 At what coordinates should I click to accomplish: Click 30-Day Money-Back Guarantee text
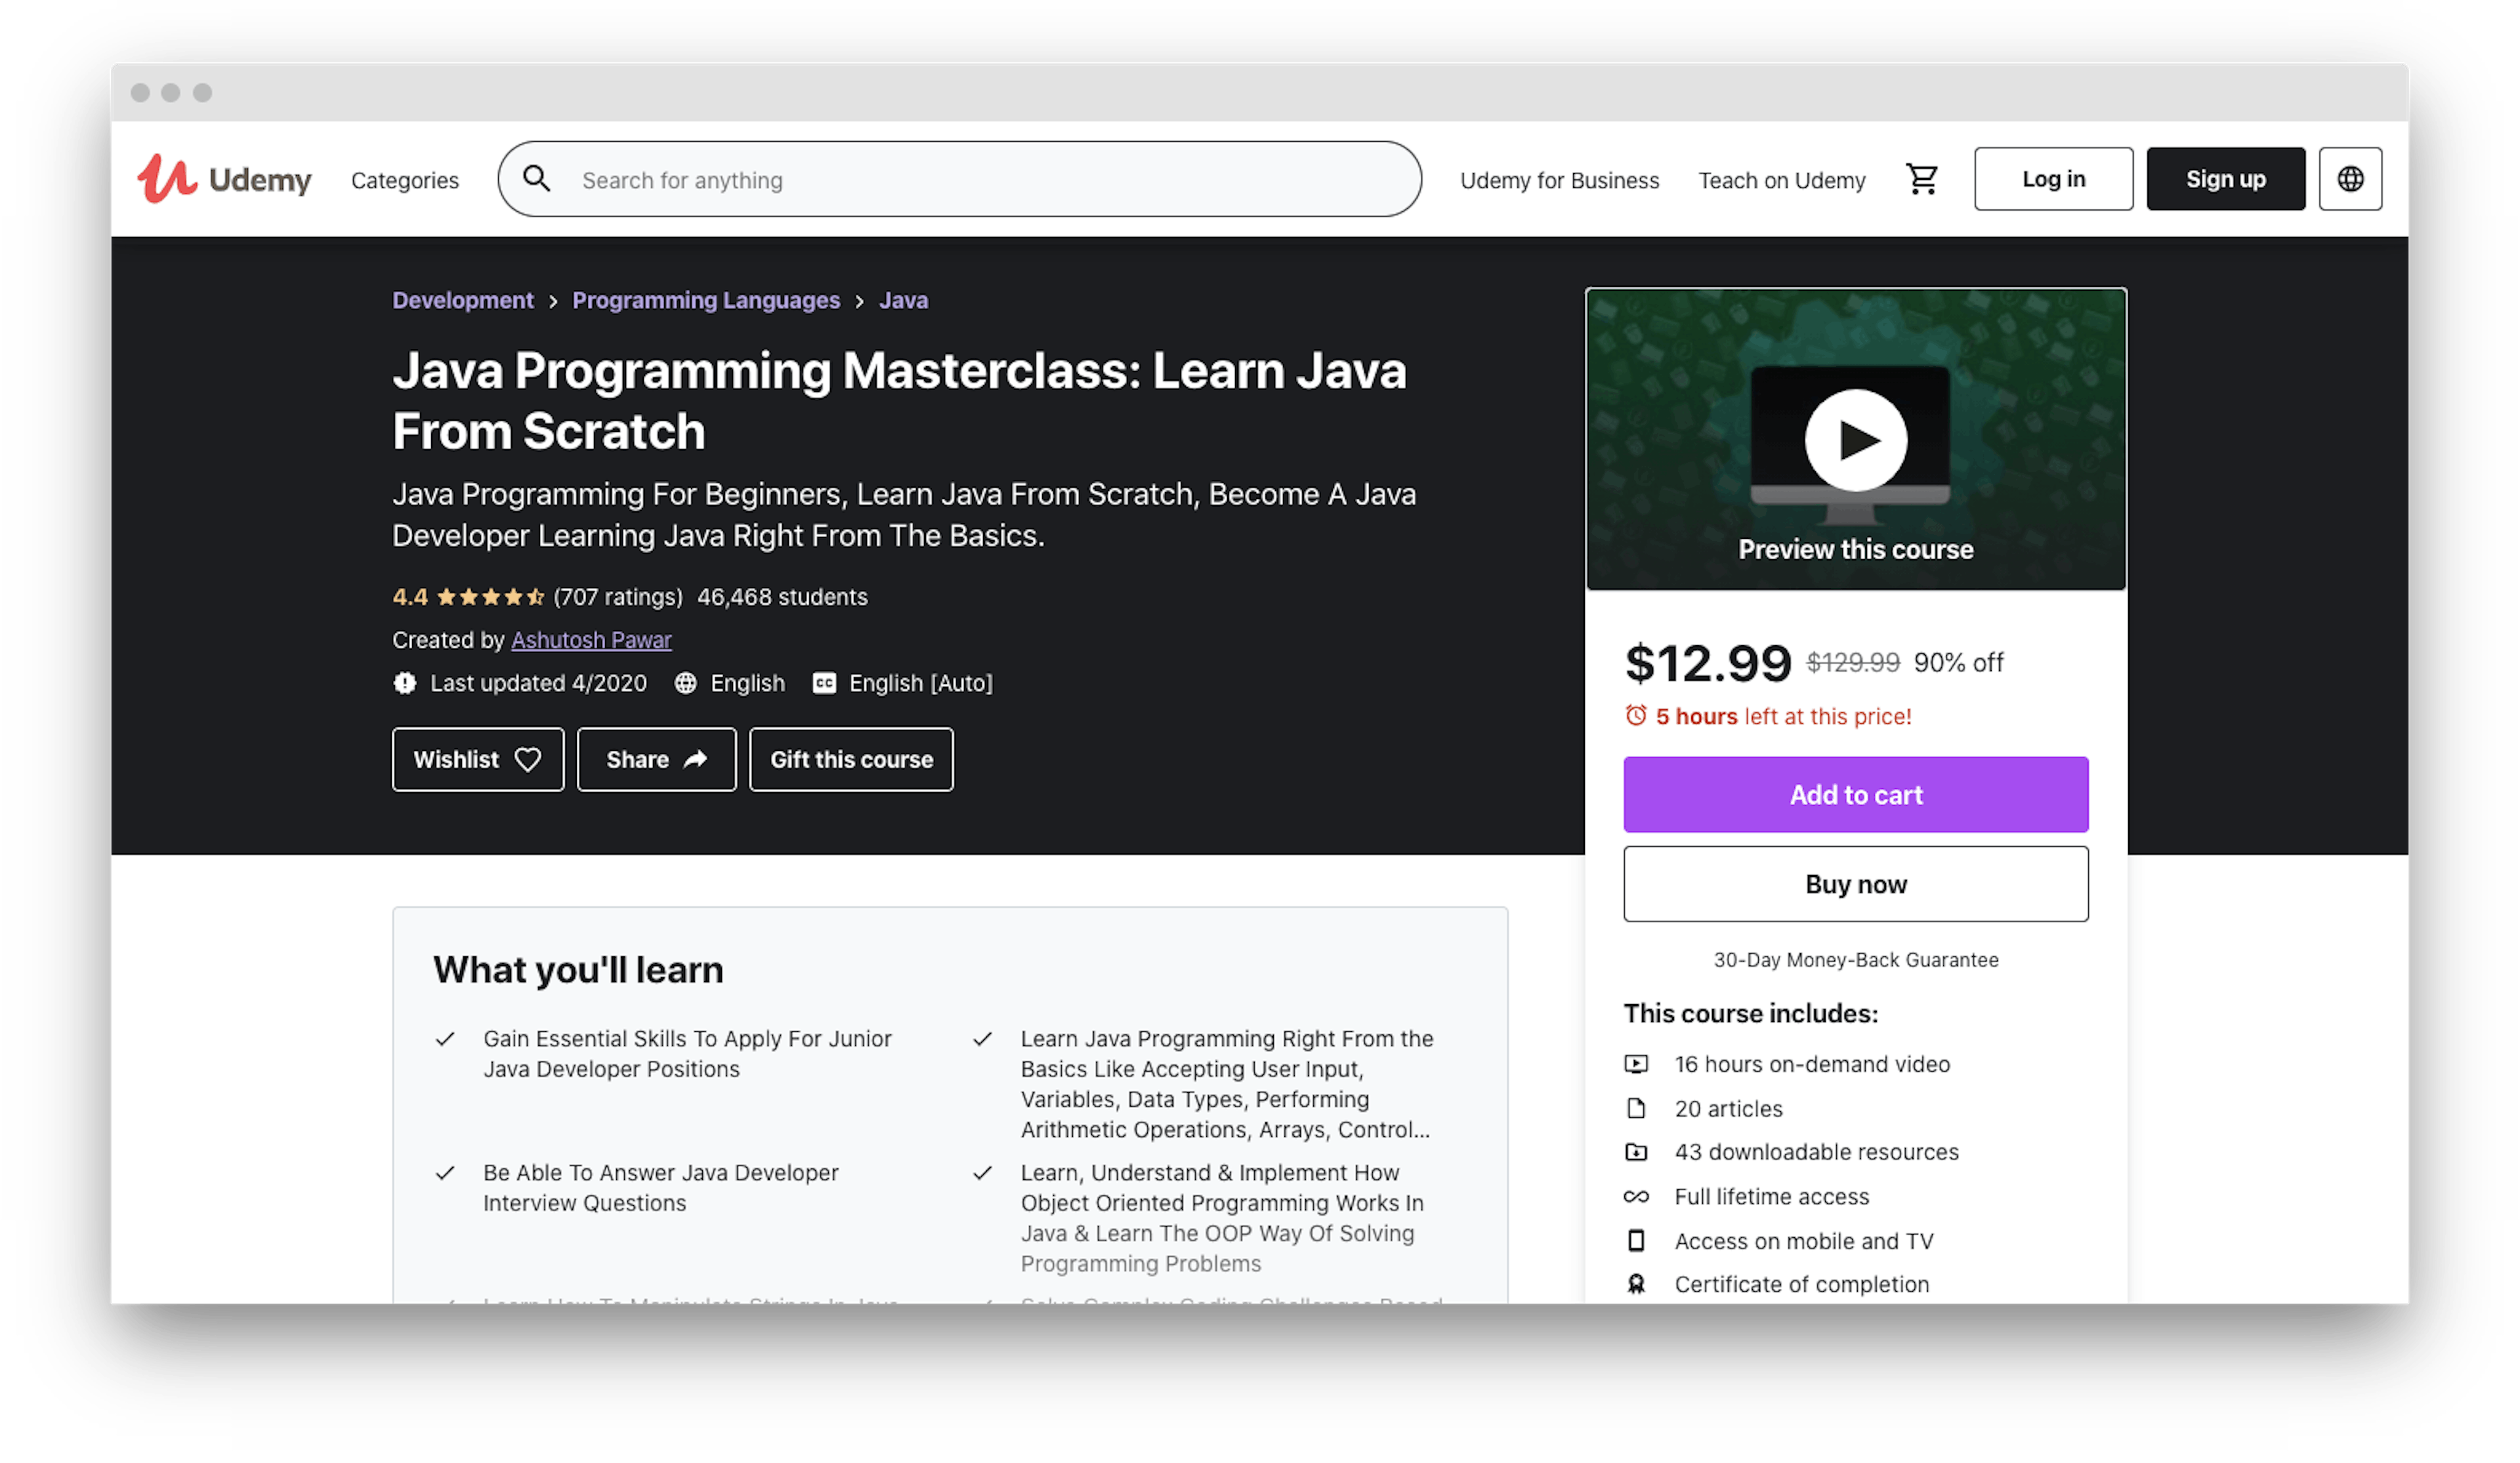click(1855, 960)
